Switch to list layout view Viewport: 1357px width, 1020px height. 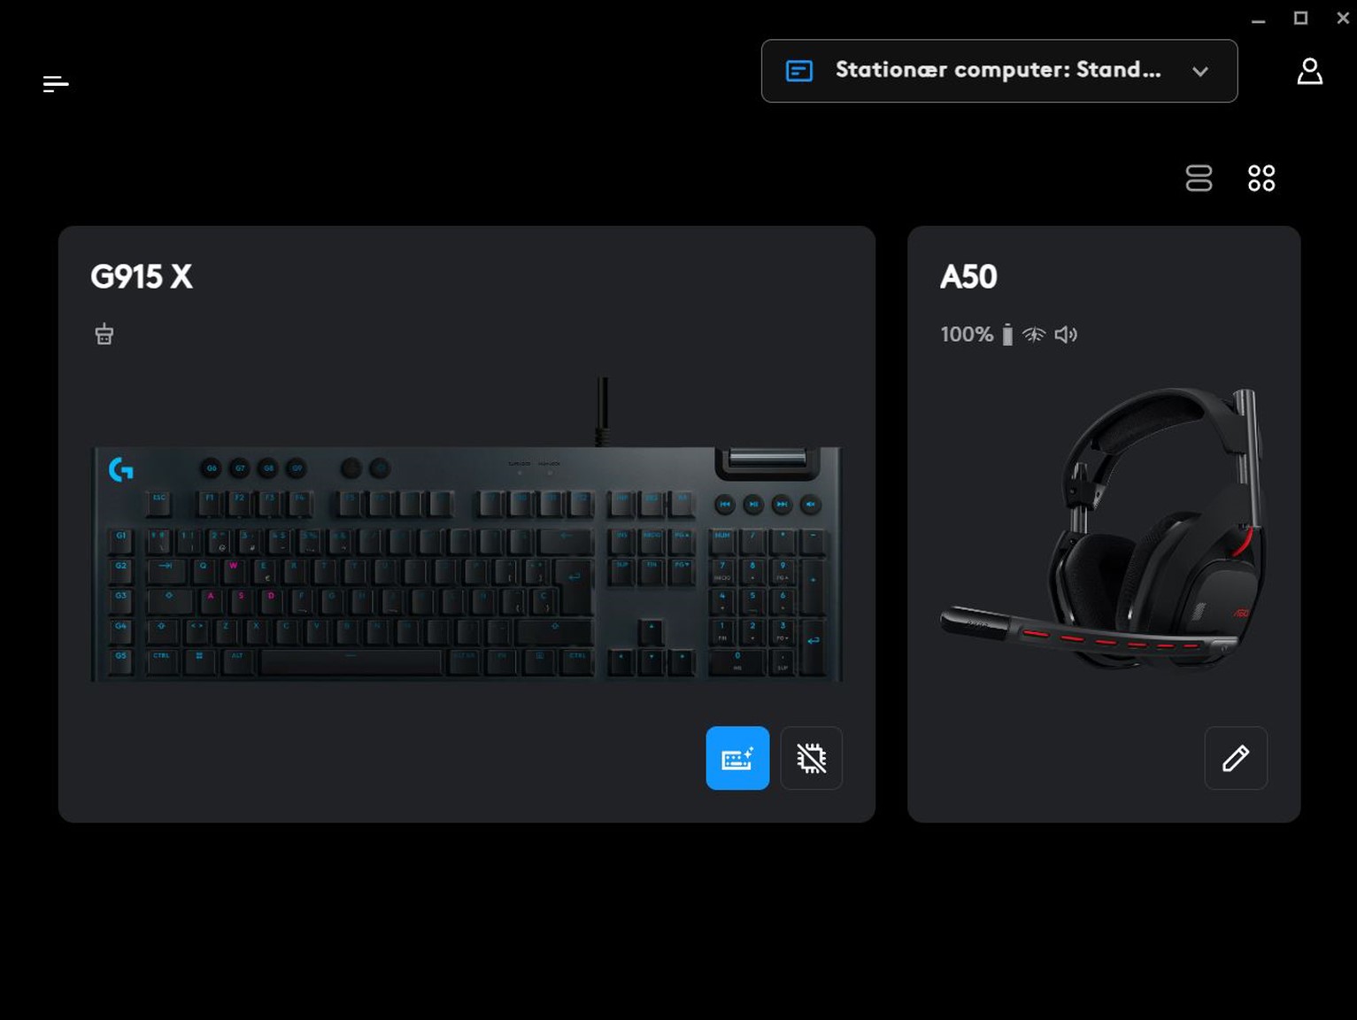coord(1199,178)
